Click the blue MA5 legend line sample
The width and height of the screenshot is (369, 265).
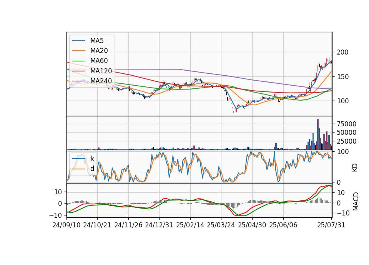coord(78,41)
